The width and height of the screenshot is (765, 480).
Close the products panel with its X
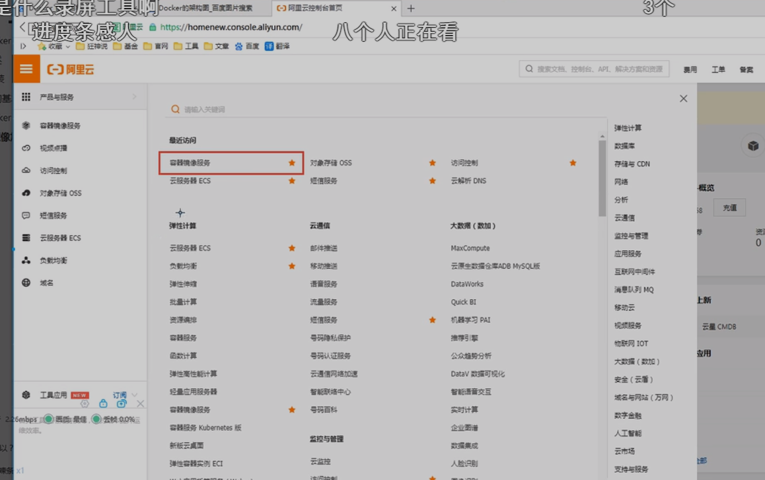(x=683, y=98)
